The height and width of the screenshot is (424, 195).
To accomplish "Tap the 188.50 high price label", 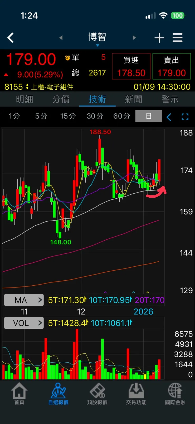I will (x=100, y=132).
